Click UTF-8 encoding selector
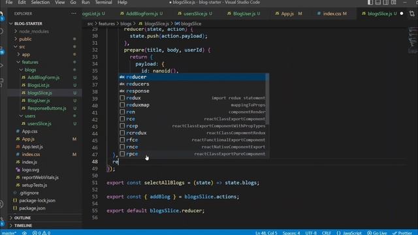 click(x=311, y=233)
